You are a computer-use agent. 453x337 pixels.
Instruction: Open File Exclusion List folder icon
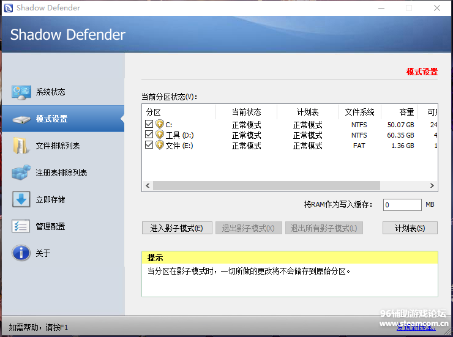(21, 146)
